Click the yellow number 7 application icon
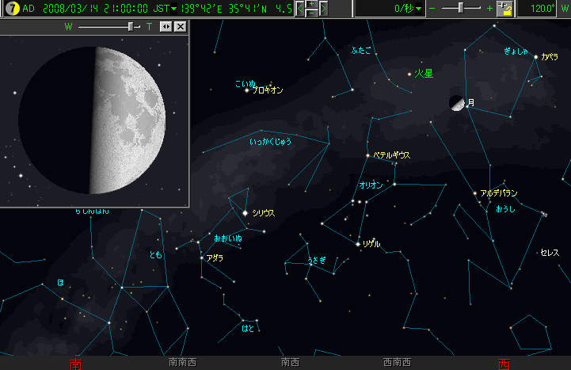This screenshot has height=370, width=571. (10, 9)
